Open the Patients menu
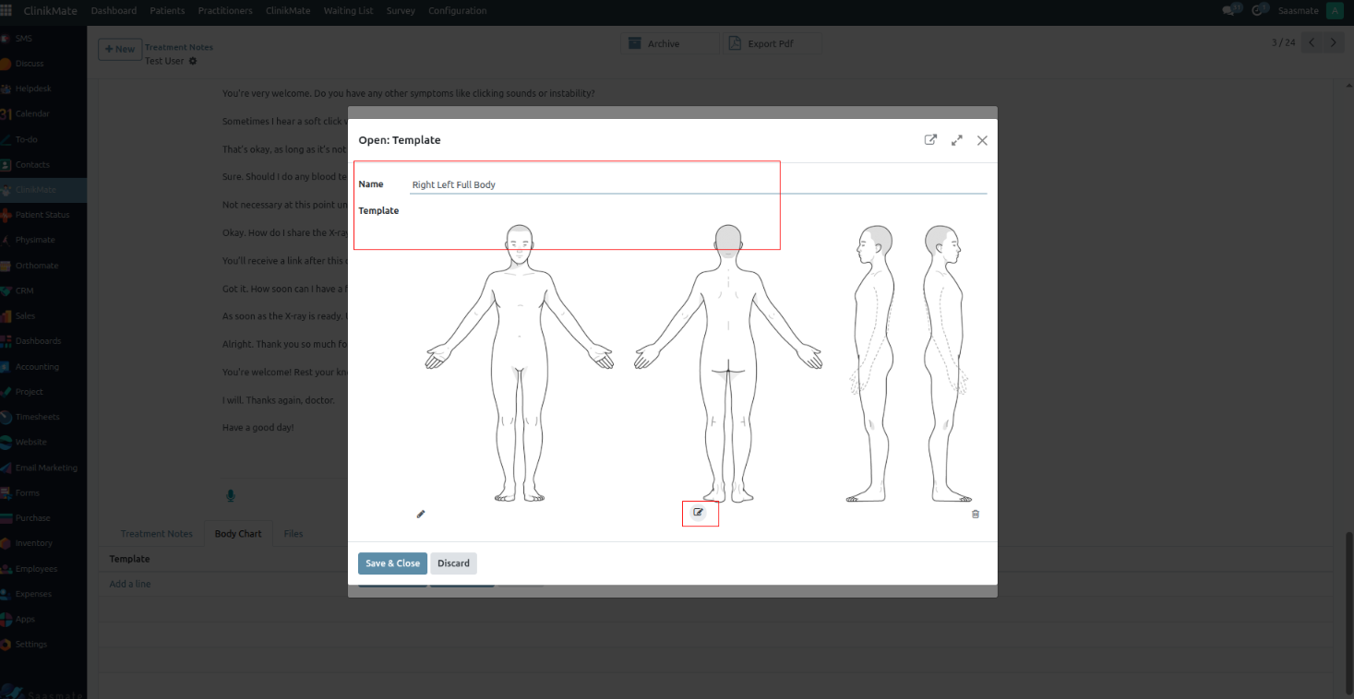The width and height of the screenshot is (1354, 699). click(167, 11)
